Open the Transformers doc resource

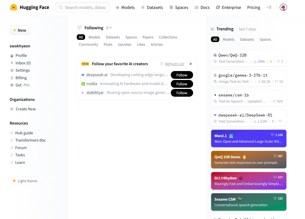pyautogui.click(x=30, y=140)
